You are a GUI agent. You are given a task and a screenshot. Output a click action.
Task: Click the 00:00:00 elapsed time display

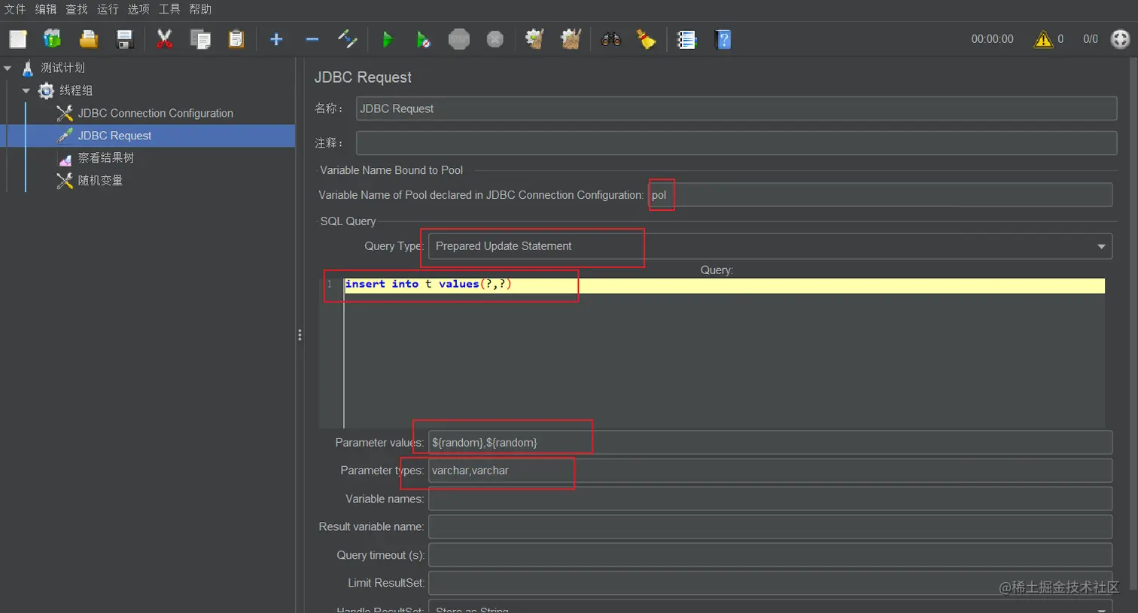pyautogui.click(x=992, y=39)
